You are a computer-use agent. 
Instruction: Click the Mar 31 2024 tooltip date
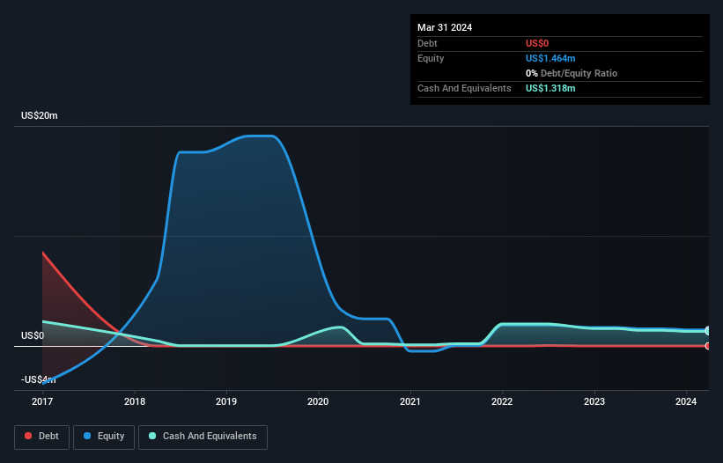click(445, 27)
